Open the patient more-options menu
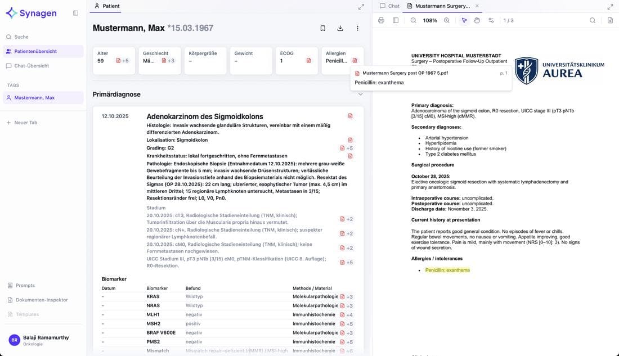The height and width of the screenshot is (356, 619). click(x=358, y=28)
